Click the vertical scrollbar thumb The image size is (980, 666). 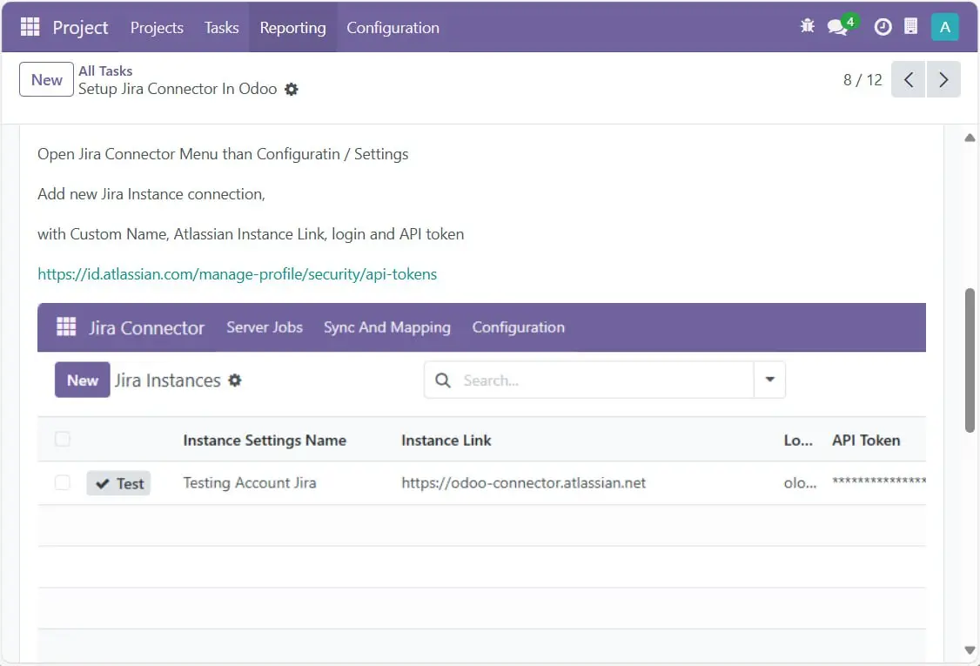tap(970, 359)
